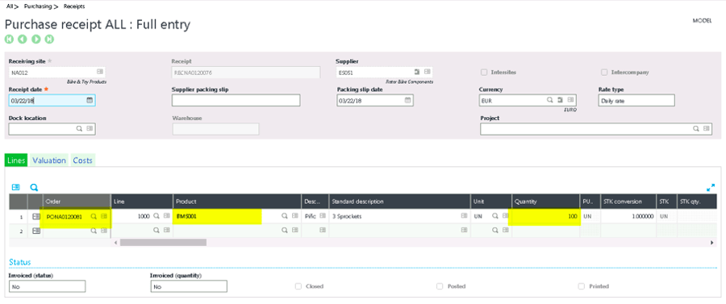Open selection list for order PONA0120081
This screenshot has width=726, height=304.
[104, 216]
